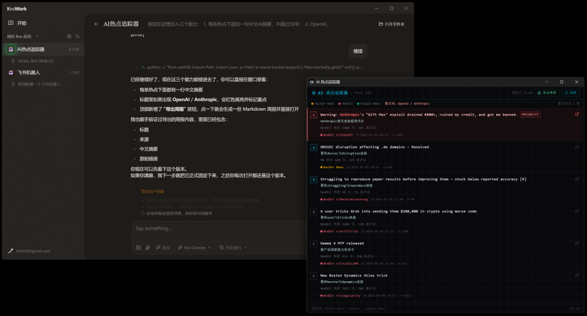The width and height of the screenshot is (587, 316).
Task: Select 飞书机器人 app in sidebar
Action: click(43, 73)
